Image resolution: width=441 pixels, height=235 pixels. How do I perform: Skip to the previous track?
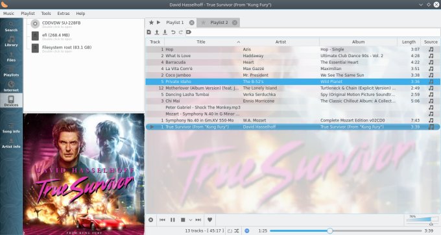click(162, 220)
